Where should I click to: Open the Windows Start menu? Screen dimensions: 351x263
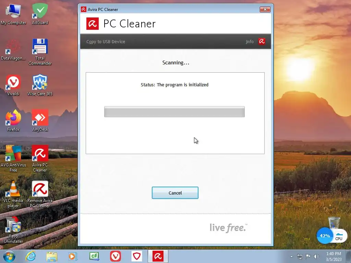pyautogui.click(x=9, y=256)
